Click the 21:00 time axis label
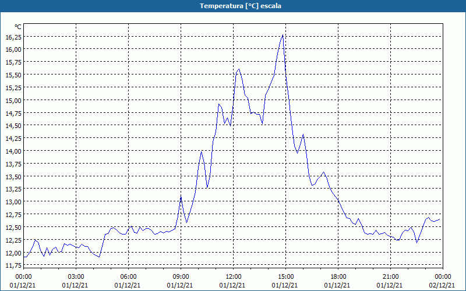The width and height of the screenshot is (466, 291). point(390,277)
